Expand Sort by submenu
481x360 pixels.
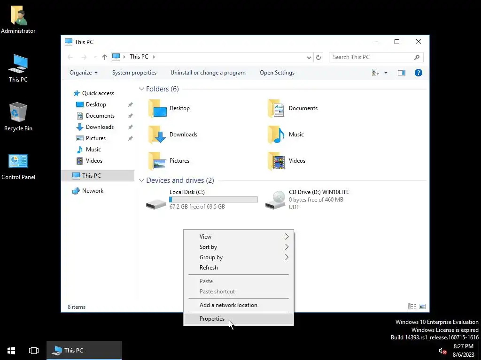(x=238, y=247)
